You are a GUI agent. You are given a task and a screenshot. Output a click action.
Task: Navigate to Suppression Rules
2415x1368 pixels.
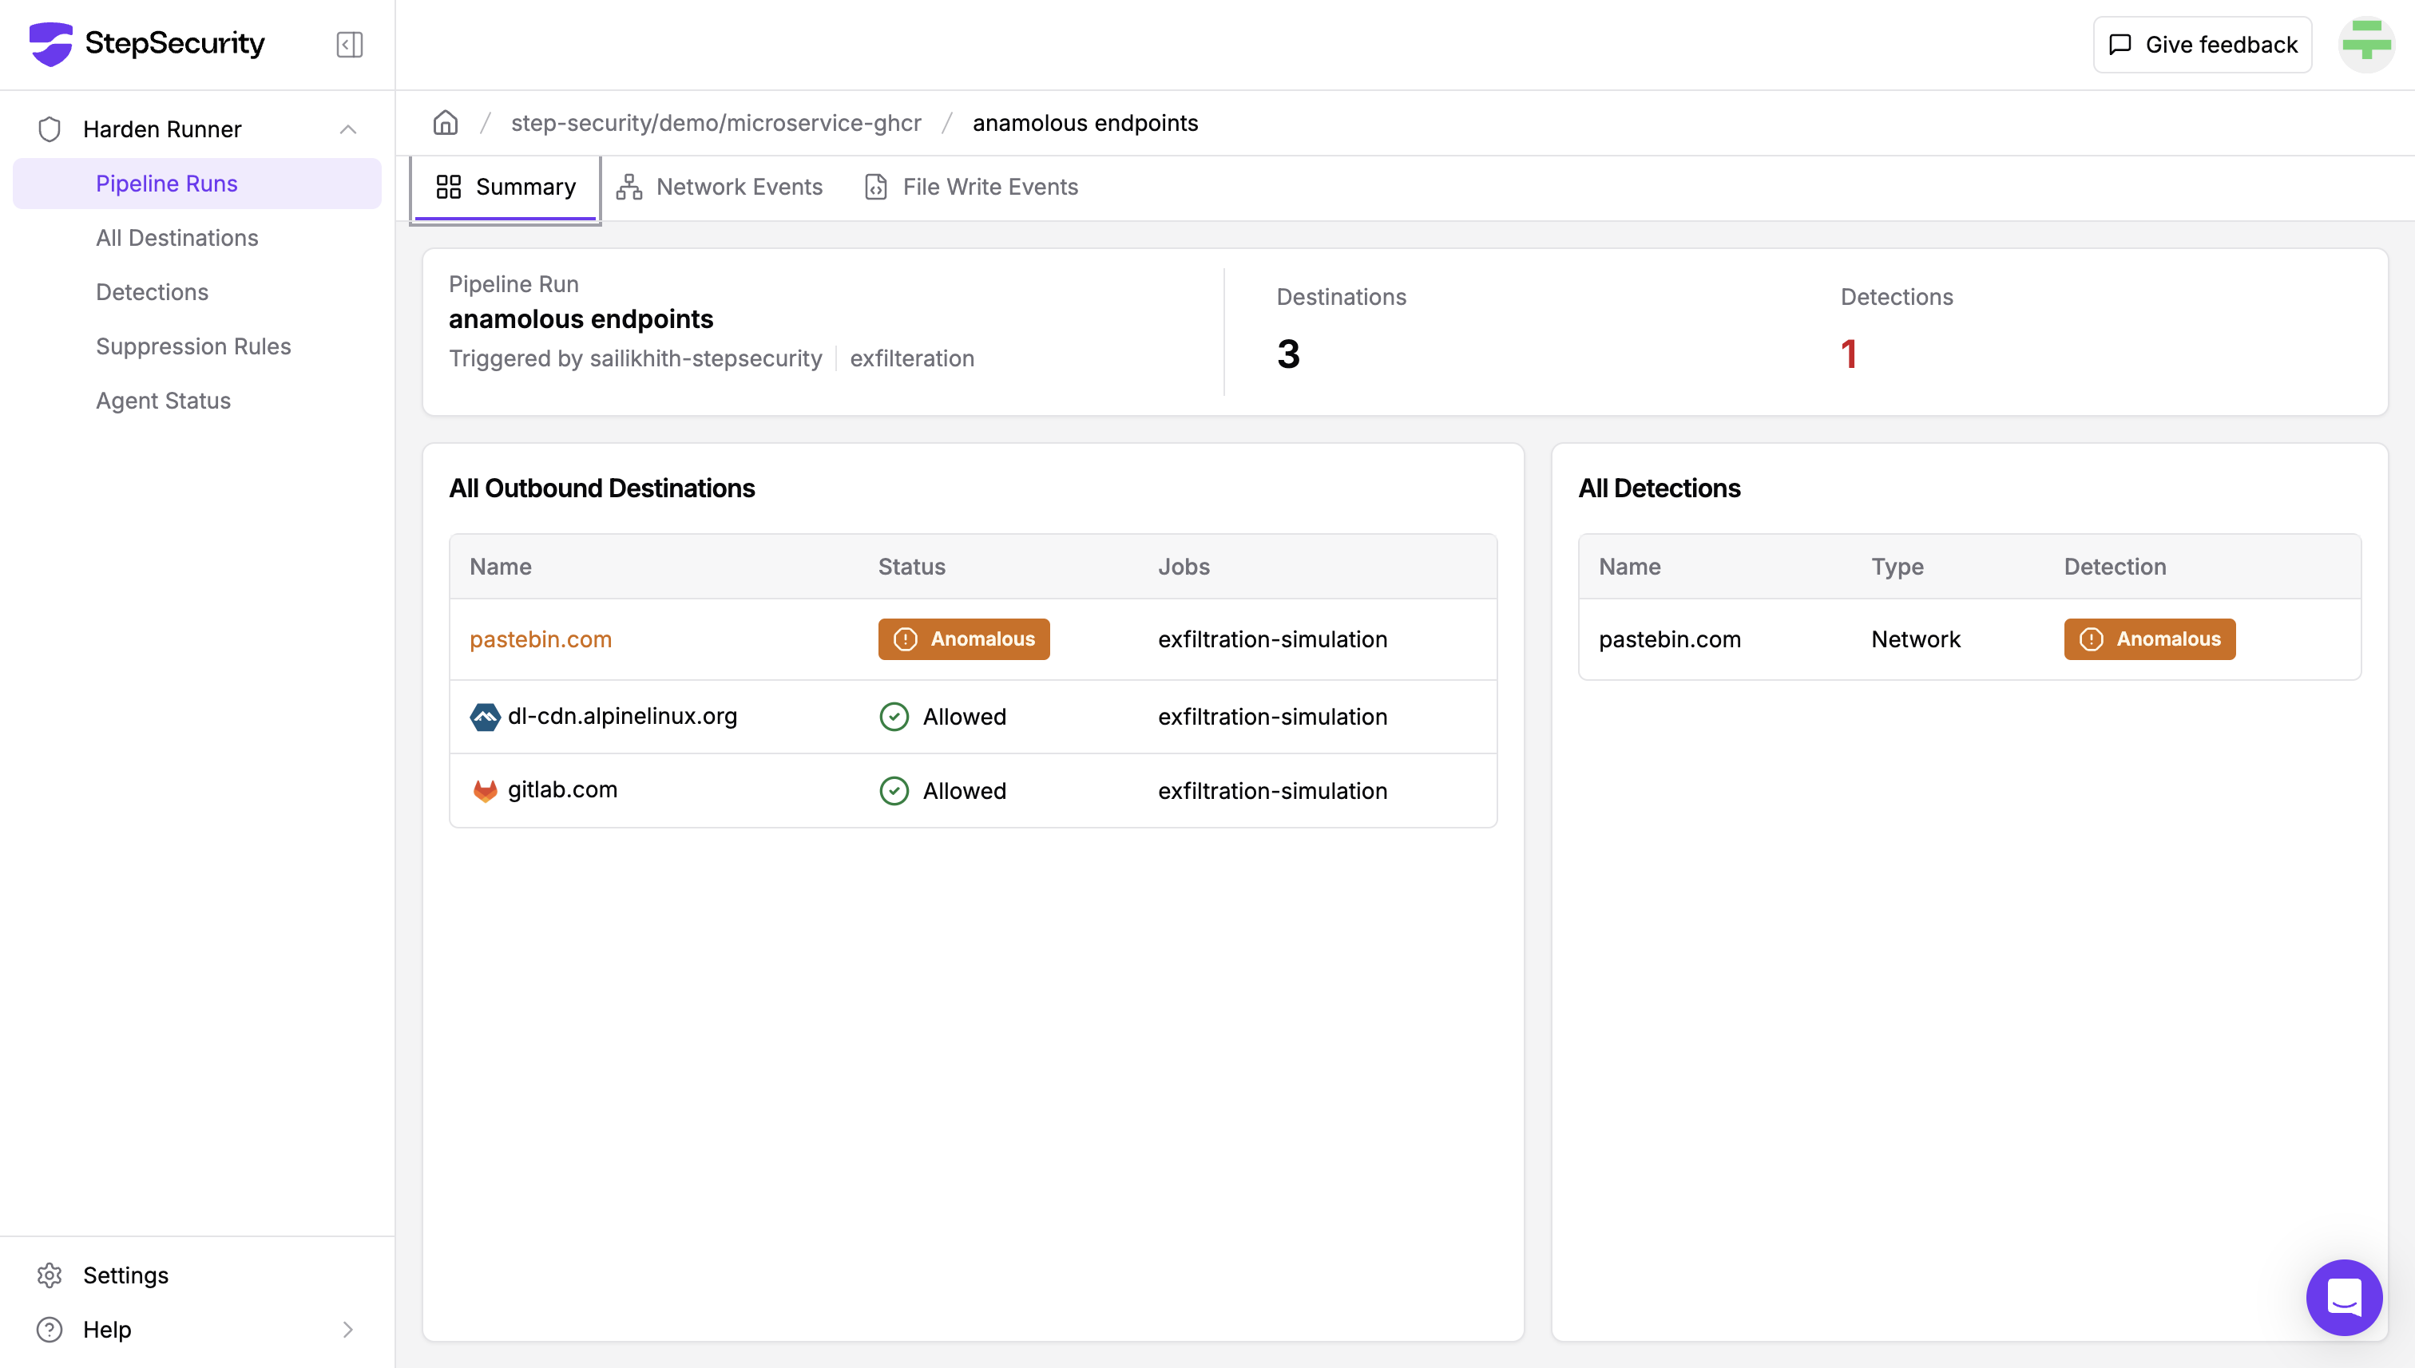click(192, 346)
